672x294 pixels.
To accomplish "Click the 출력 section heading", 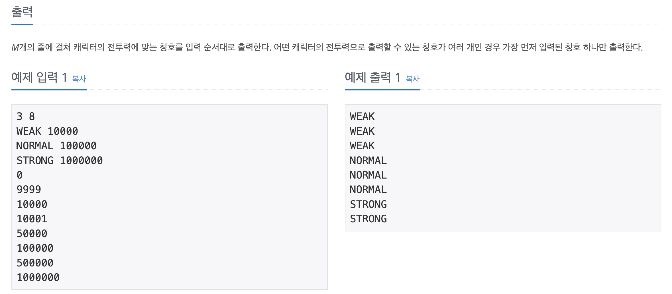I will click(22, 12).
